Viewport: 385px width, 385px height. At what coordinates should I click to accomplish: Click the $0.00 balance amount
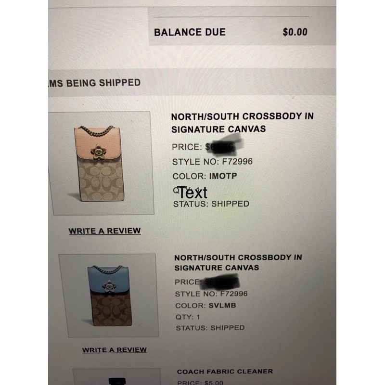point(295,32)
